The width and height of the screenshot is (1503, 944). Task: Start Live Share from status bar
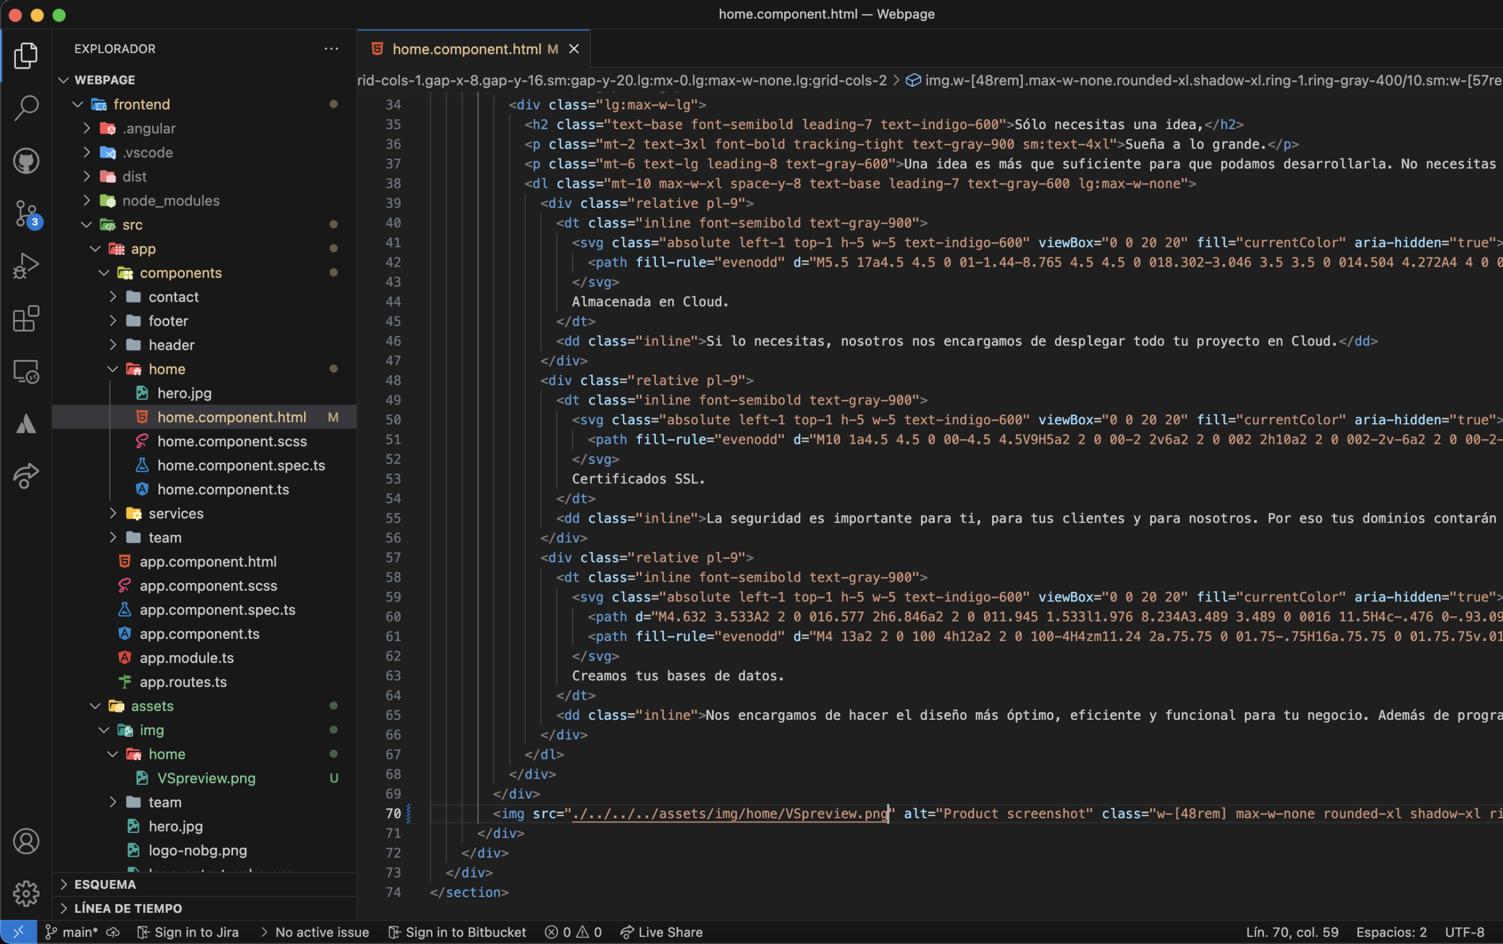661,932
